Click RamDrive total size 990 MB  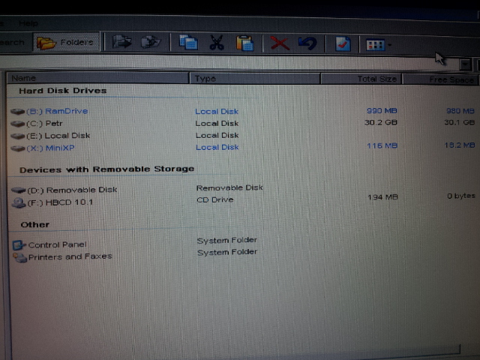(382, 111)
